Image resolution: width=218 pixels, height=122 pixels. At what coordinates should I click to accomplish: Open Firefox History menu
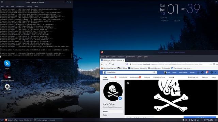(x=121, y=57)
